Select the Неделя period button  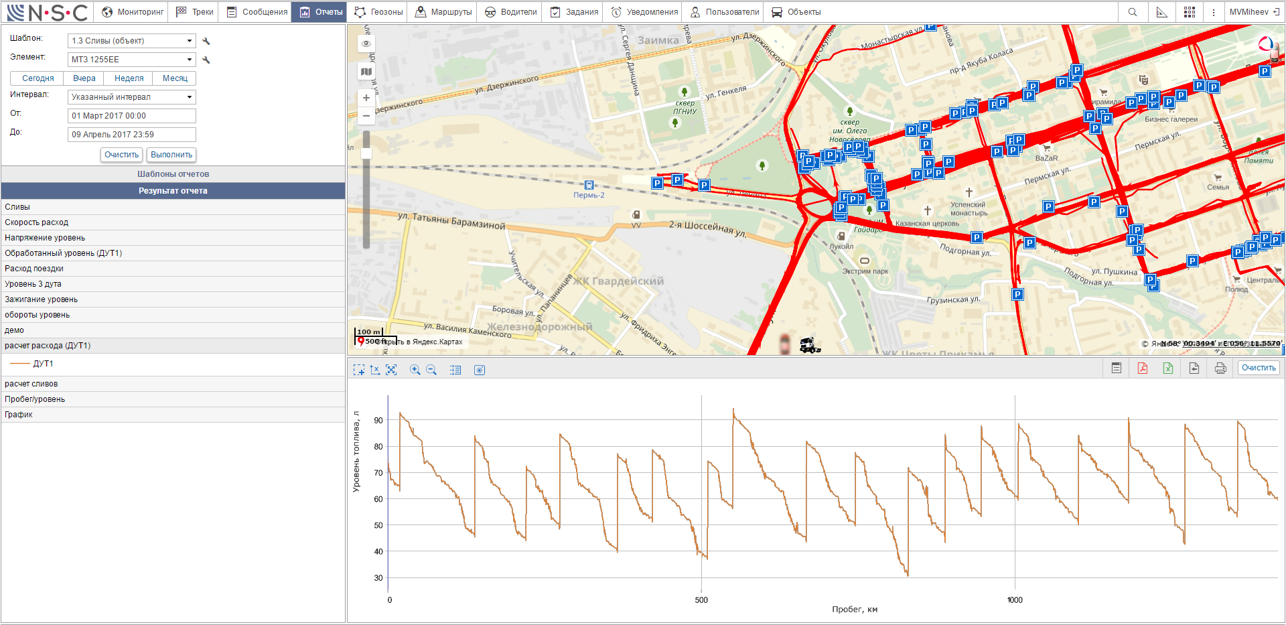click(x=129, y=78)
